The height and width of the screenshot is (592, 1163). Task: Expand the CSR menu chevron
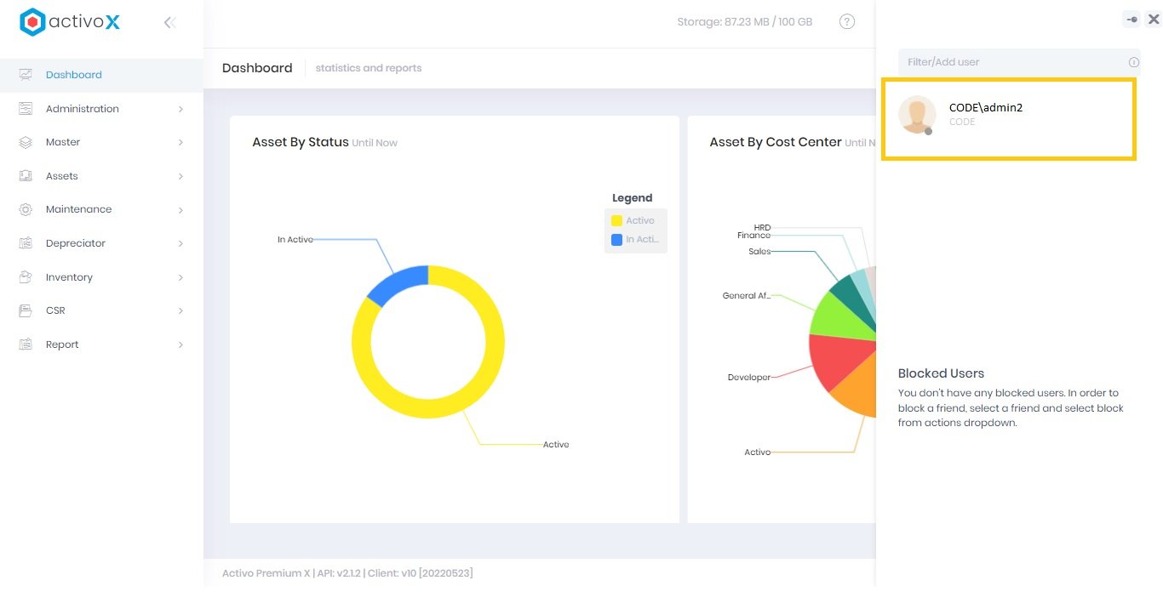(x=180, y=311)
